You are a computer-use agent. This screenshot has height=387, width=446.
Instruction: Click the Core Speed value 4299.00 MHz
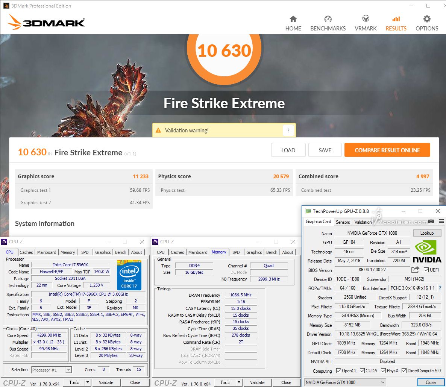(x=49, y=335)
